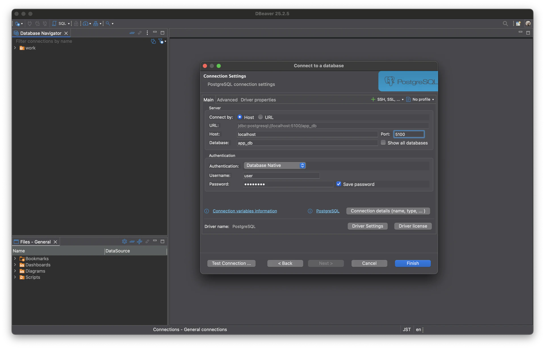Open SQL editor dropdown arrow
Viewport: 545px width, 349px height.
pos(69,24)
